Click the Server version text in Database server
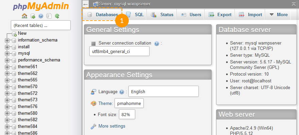299x135 pixels. (261, 64)
